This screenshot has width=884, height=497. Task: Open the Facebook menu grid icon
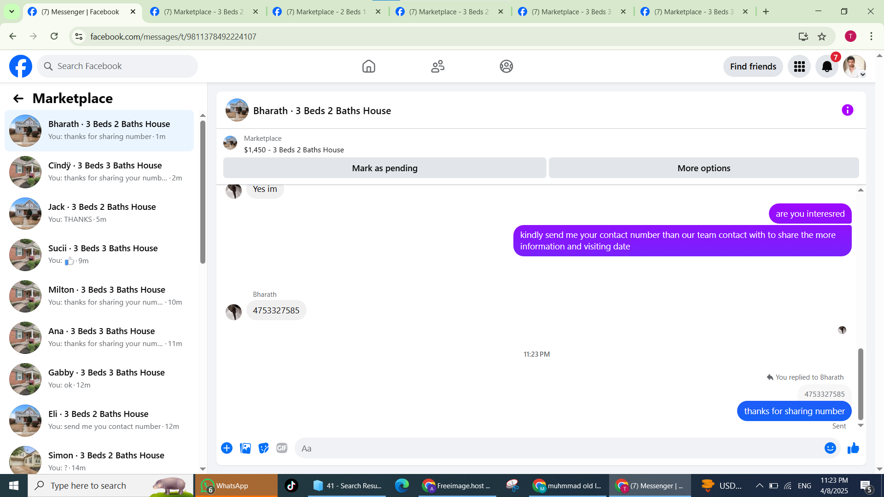[799, 67]
